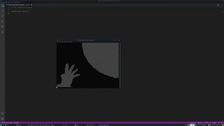Open View menu in the terminal window
This screenshot has height=126, width=224.
coord(62,42)
